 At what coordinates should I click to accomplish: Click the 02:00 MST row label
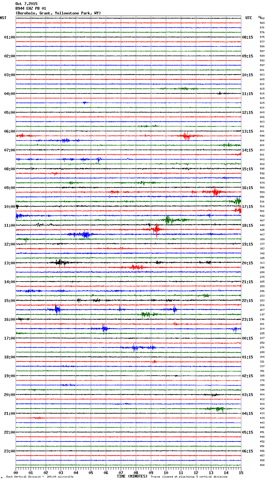coord(10,56)
